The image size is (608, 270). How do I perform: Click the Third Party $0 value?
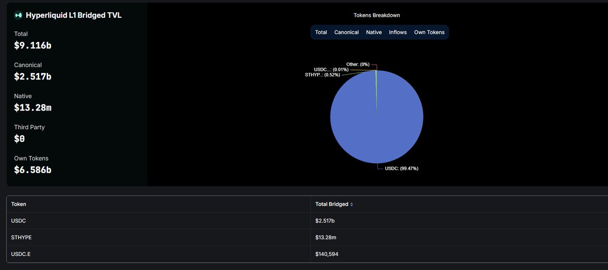point(20,139)
